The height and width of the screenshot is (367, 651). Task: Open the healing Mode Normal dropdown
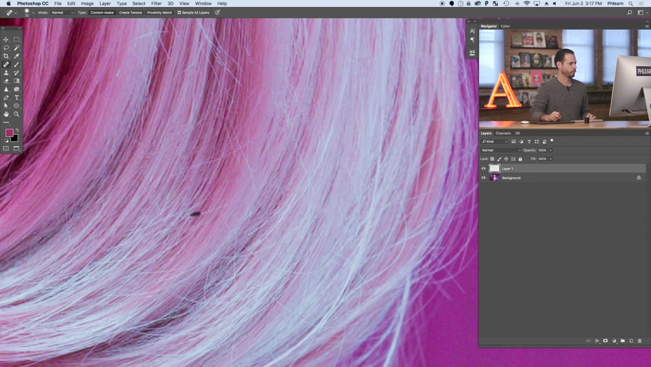pyautogui.click(x=62, y=12)
